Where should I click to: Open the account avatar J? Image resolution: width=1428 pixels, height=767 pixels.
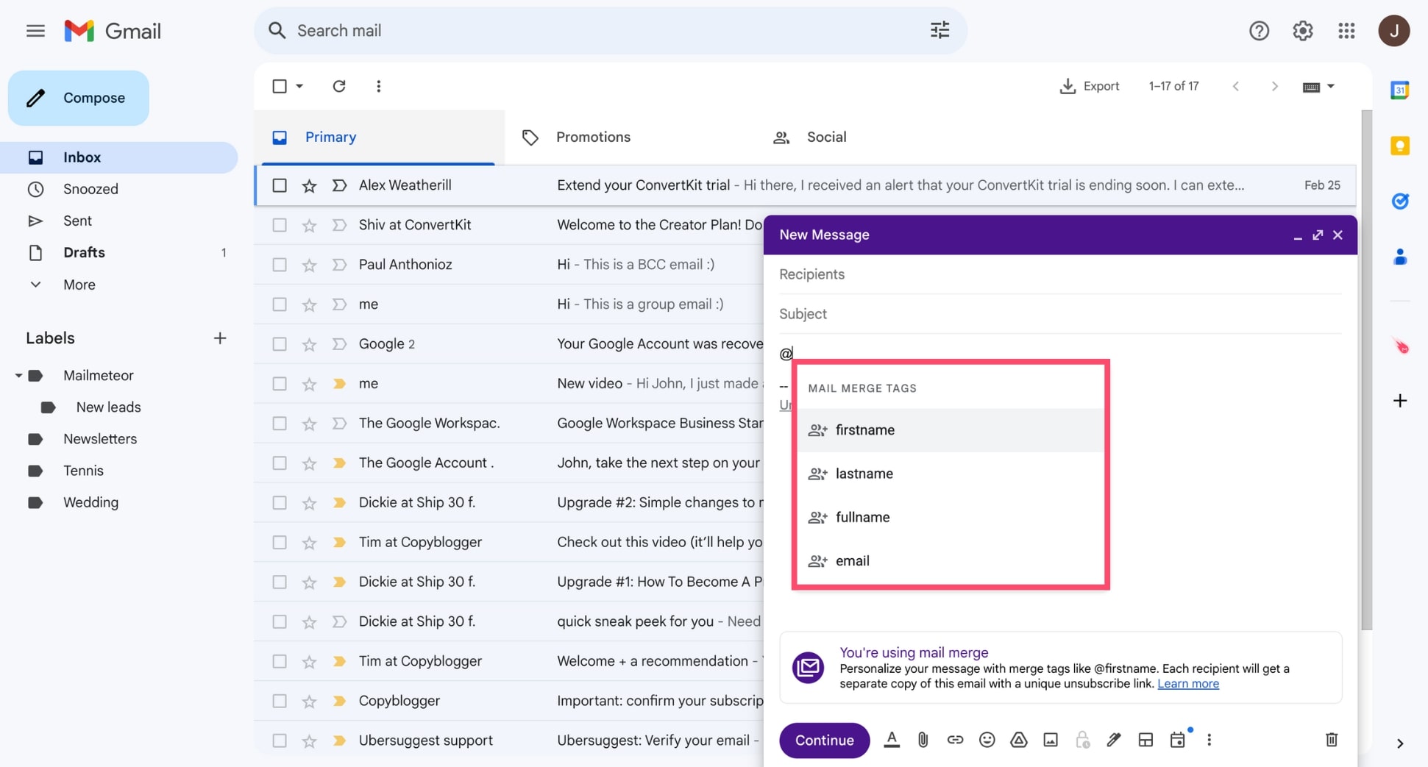[1393, 31]
